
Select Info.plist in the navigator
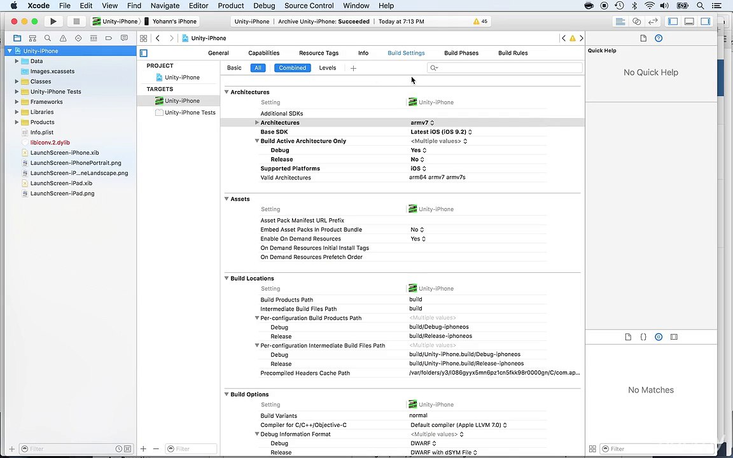point(41,132)
